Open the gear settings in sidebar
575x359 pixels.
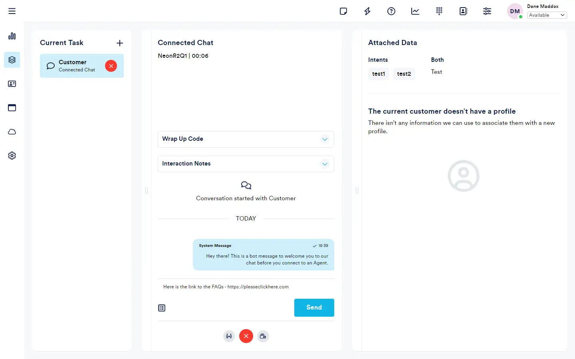tap(12, 156)
